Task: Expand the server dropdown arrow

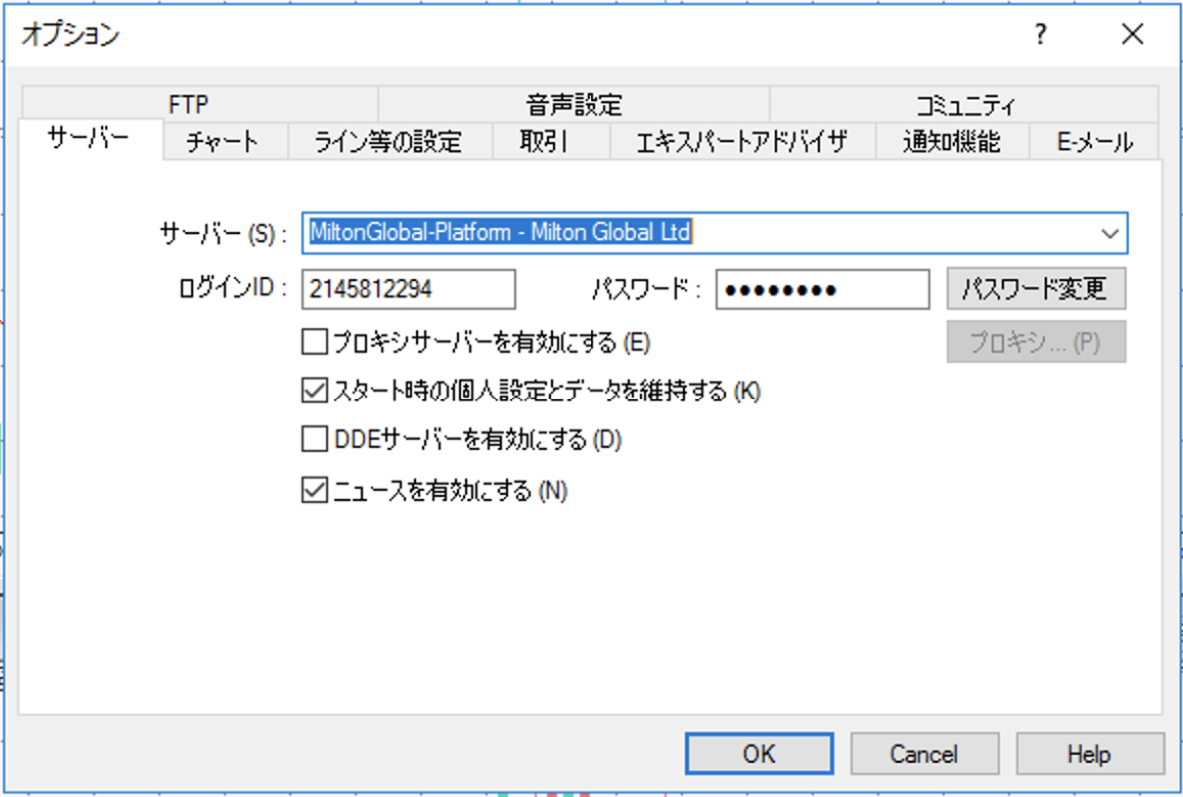Action: tap(1109, 233)
